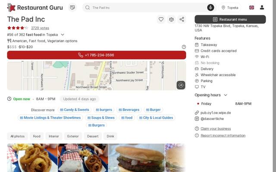The image size is (276, 172).
Task: Click the Topeka location pin icon
Action: coord(223,8)
